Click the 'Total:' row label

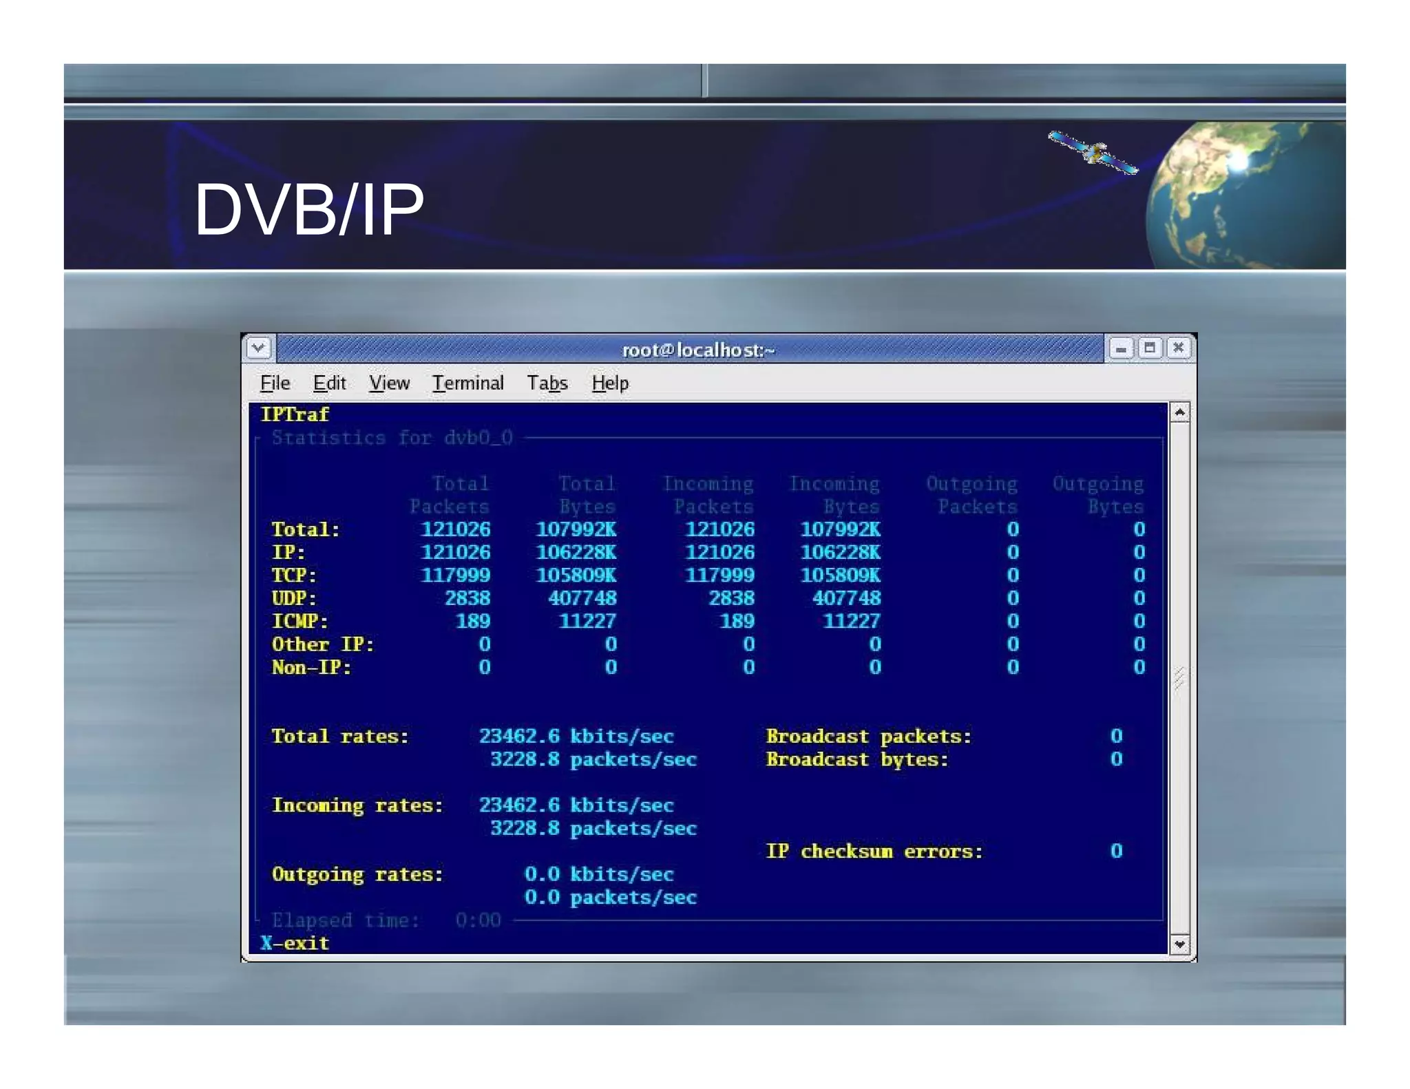(x=306, y=529)
